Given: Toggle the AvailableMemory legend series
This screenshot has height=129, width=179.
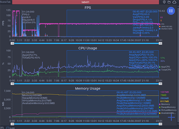Looking at the screenshot, I should tap(168, 113).
